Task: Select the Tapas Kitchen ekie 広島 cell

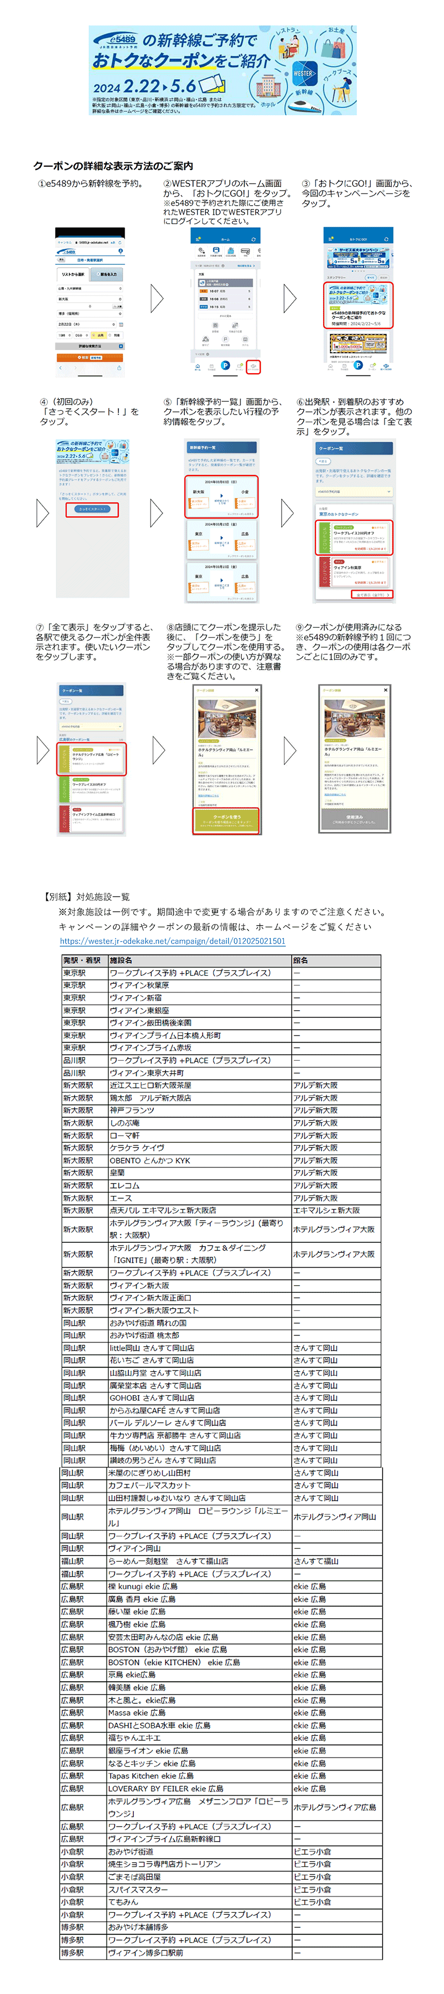Action: pyautogui.click(x=199, y=1776)
